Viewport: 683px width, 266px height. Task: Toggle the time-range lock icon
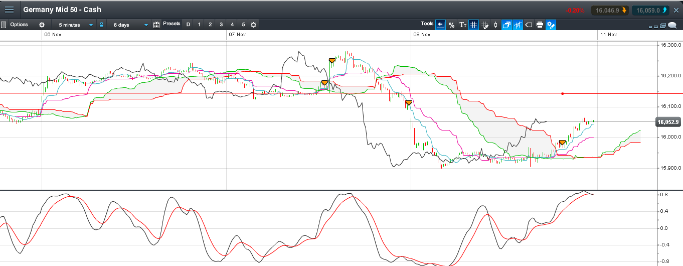[101, 24]
